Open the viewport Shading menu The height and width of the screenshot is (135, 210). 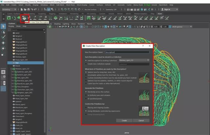[x=57, y=24]
